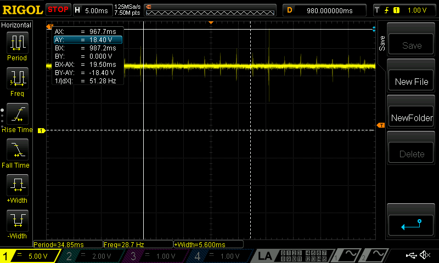Image resolution: width=439 pixels, height=263 pixels.
Task: Enable channel 2 at 2.00 V
Action: point(90,256)
